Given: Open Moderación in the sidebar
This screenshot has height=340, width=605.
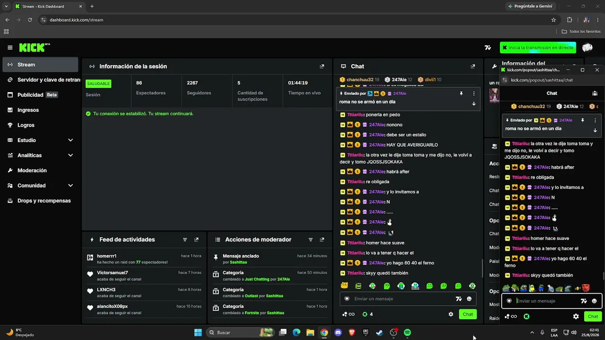Looking at the screenshot, I should (40, 170).
